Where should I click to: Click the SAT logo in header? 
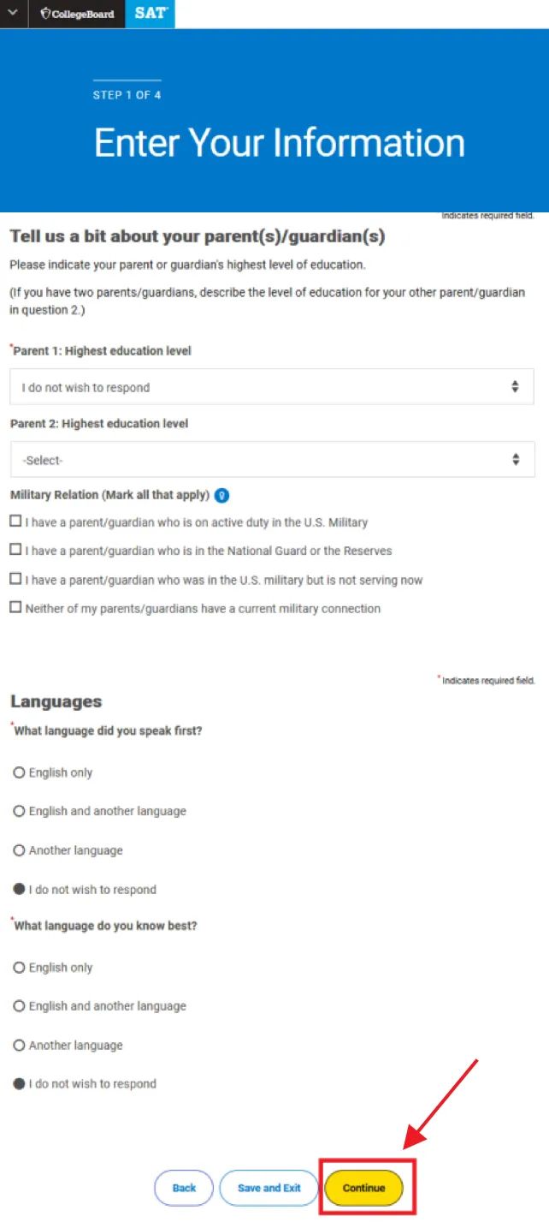151,14
